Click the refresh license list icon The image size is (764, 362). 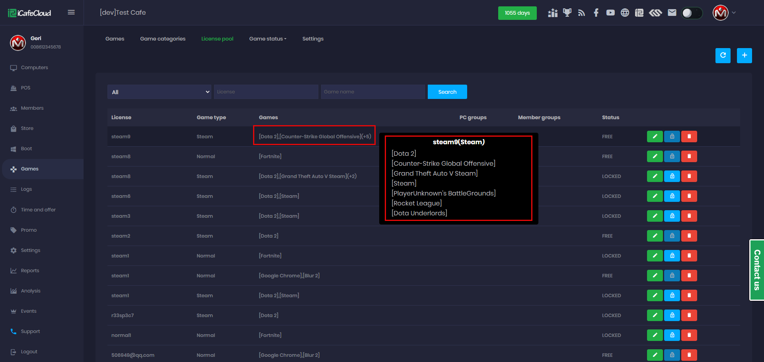[723, 56]
